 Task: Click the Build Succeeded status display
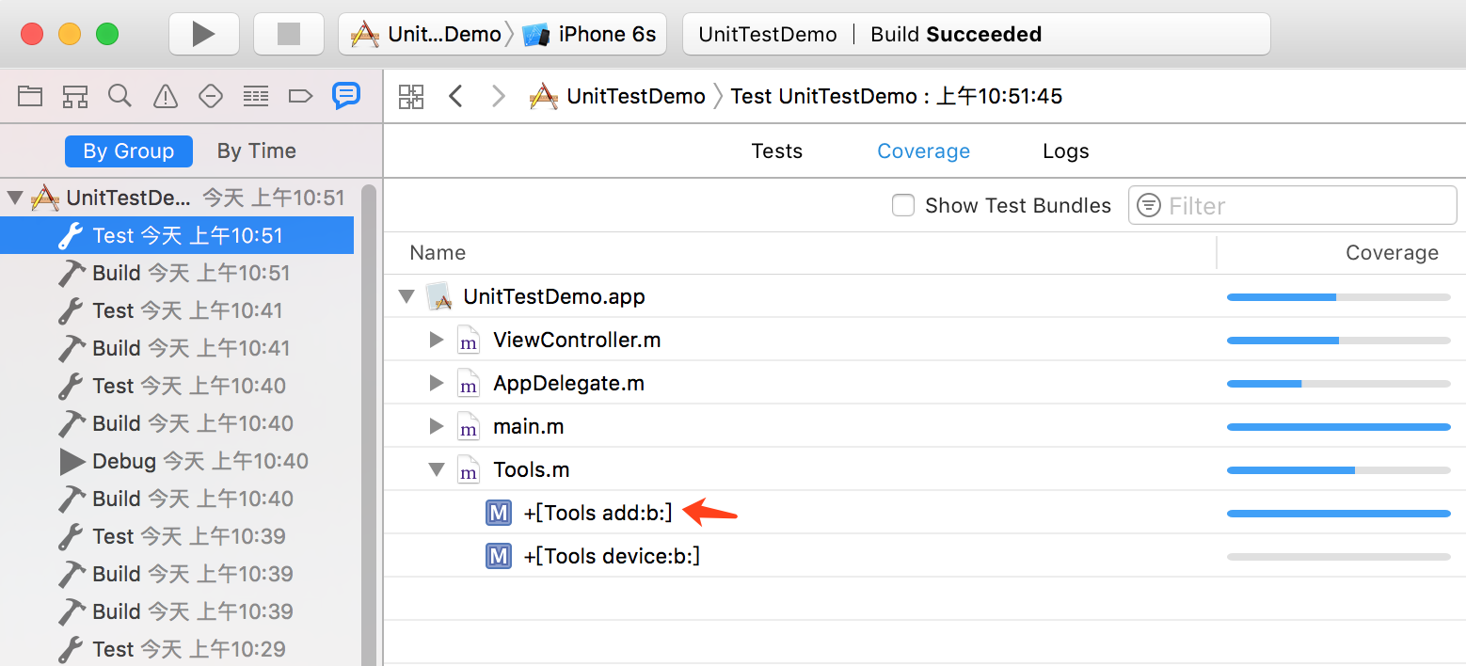976,35
